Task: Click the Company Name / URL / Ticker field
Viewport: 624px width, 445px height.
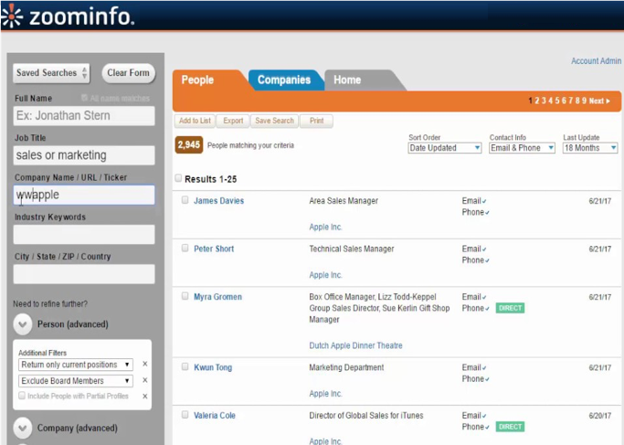Action: click(x=84, y=195)
